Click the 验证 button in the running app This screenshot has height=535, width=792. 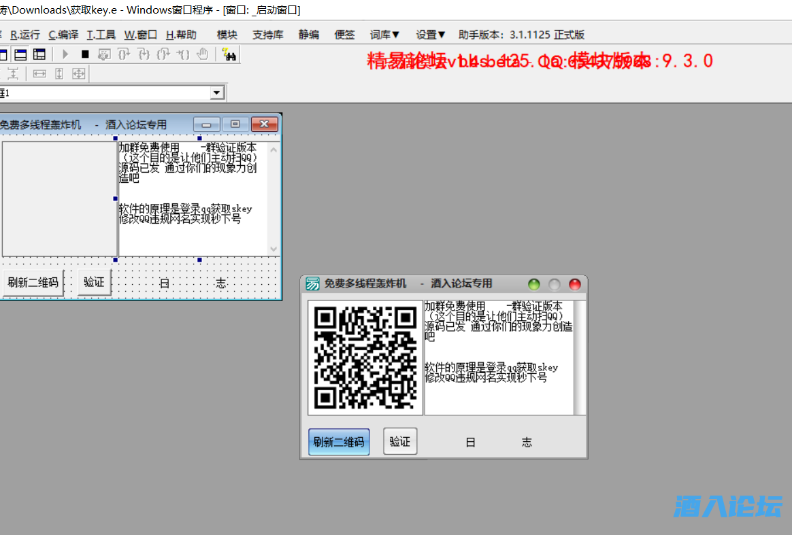click(400, 441)
